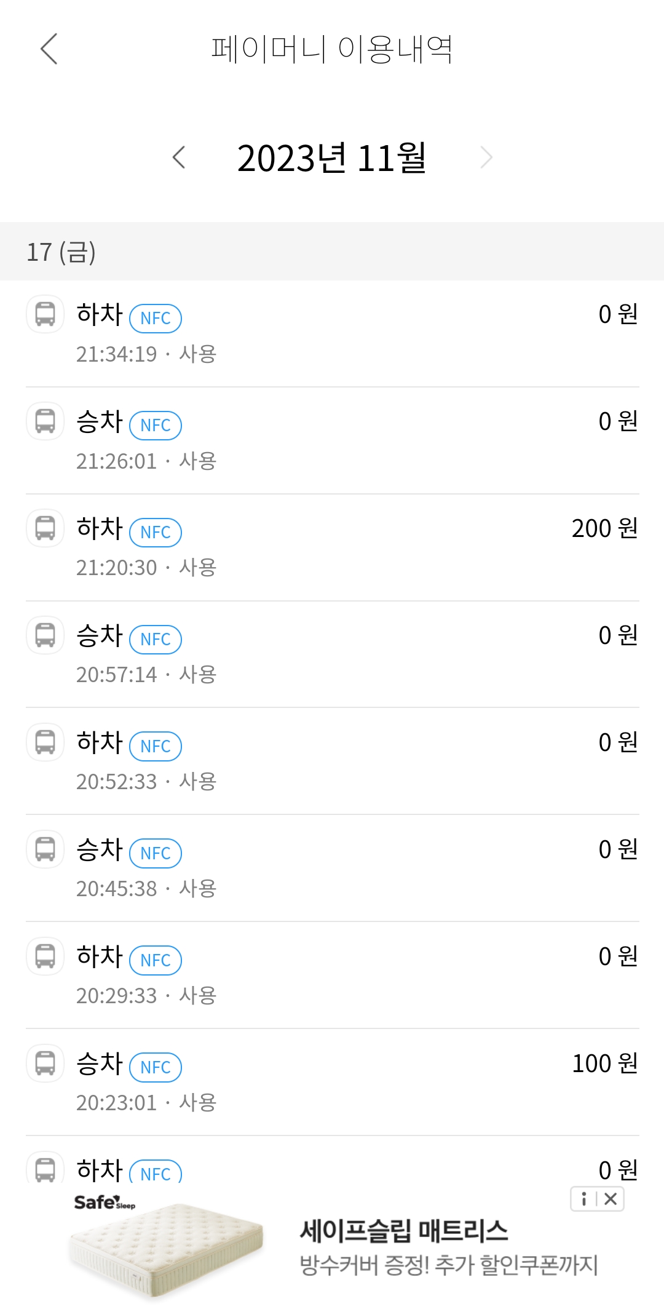Tap NFC badge on 20:29:33 entry
Image resolution: width=664 pixels, height=1312 pixels.
(x=156, y=960)
